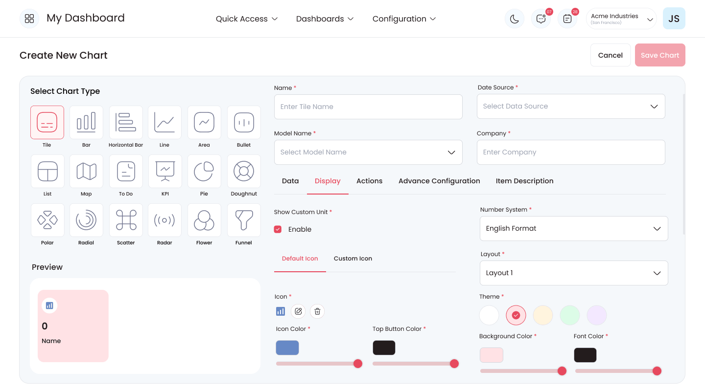Viewport: 705px width, 391px height.
Task: Delete the icon using trash button
Action: pos(317,311)
